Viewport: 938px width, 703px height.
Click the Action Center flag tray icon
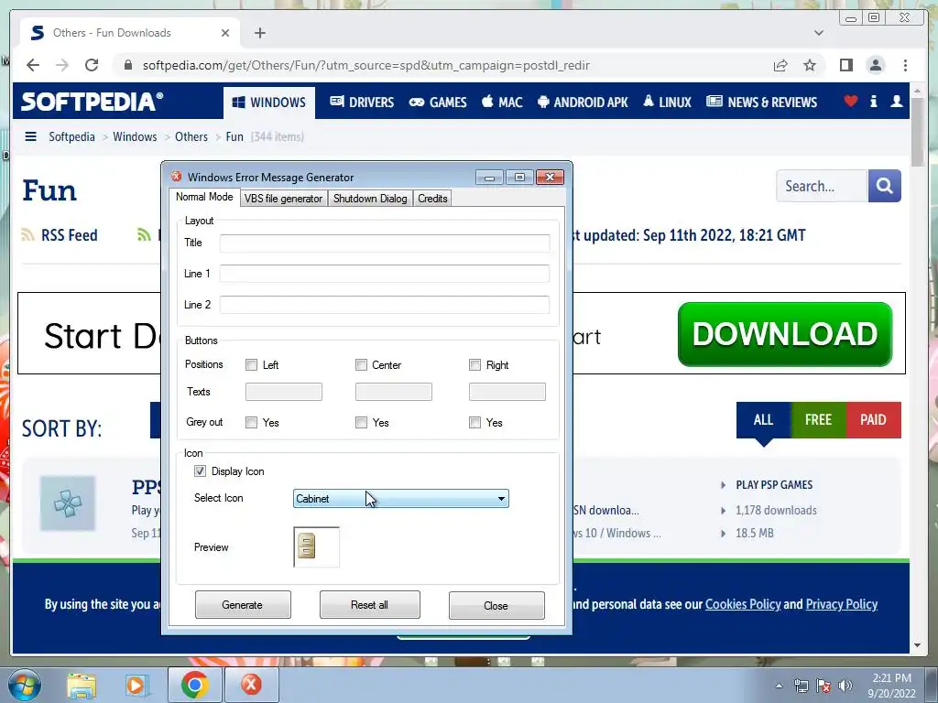pyautogui.click(x=823, y=686)
